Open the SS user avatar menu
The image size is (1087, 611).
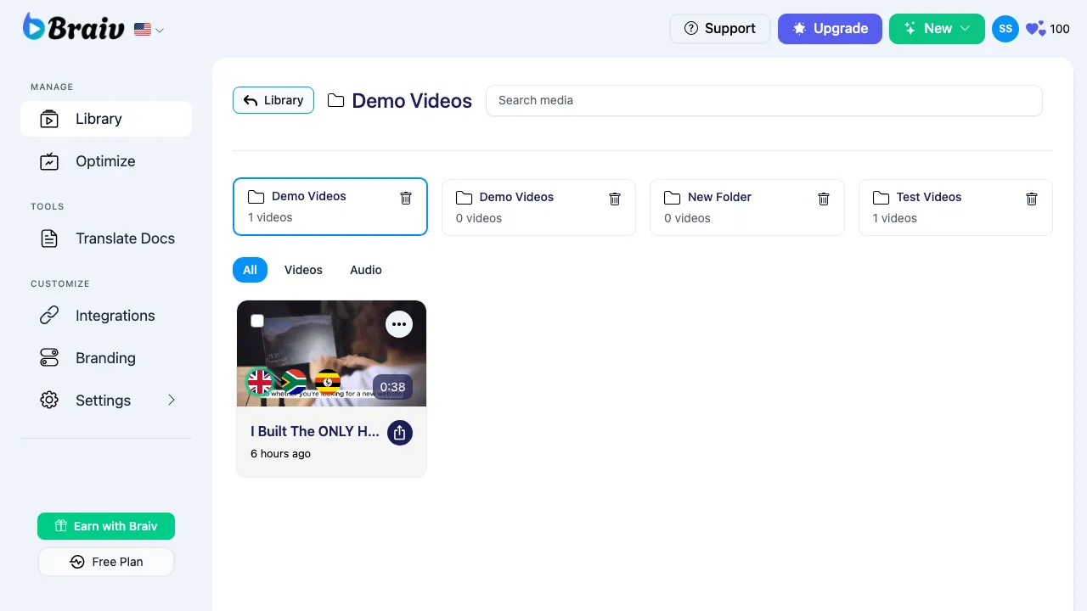click(1005, 29)
